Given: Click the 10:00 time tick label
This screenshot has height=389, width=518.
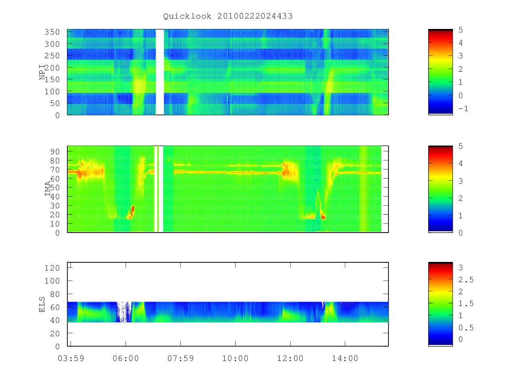Looking at the screenshot, I should (x=235, y=358).
